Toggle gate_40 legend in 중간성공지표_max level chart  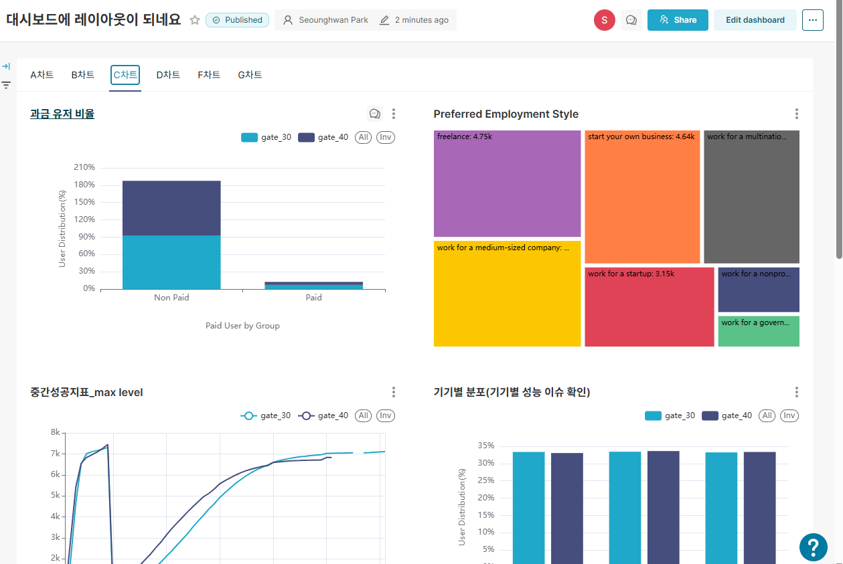[x=323, y=415]
